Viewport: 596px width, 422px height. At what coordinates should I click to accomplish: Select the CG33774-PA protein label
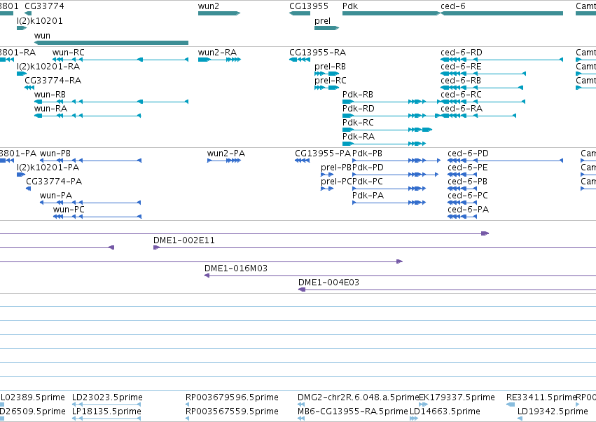[x=54, y=182]
